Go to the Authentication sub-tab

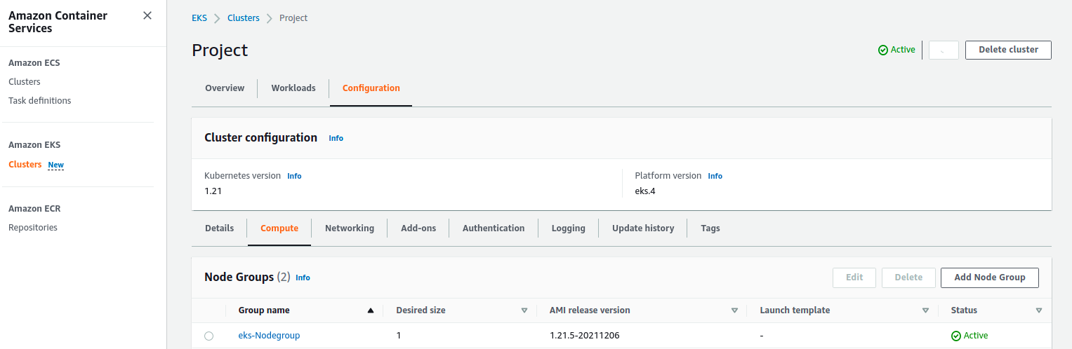tap(494, 228)
